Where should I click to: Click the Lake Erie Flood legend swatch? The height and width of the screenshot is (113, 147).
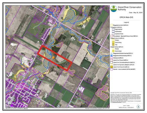[x=112, y=60]
